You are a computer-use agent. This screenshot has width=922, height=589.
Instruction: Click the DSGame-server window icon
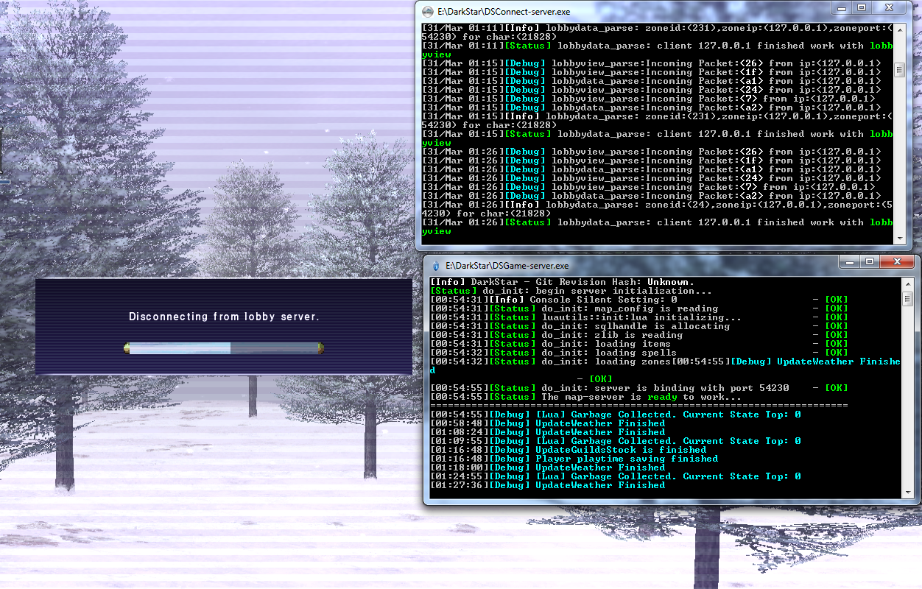coord(436,265)
